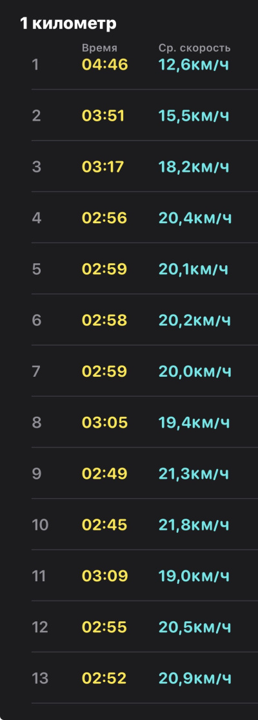Select the split row for kilometer 8
Screen dimensions: 258x720
[144, 422]
